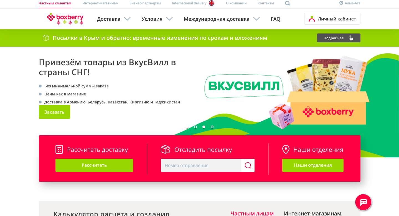This screenshot has height=216, width=399.
Task: Click the location pin next to Алма-Ата
Action: tap(341, 3)
